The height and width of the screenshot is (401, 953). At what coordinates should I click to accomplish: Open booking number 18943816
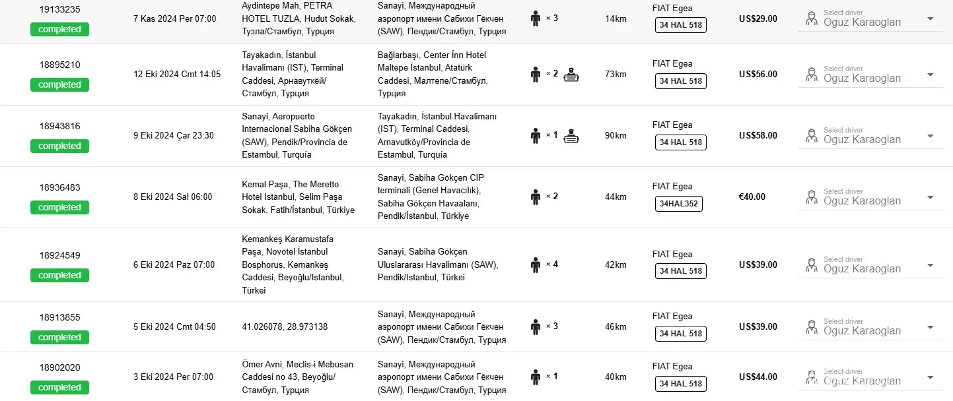59,126
